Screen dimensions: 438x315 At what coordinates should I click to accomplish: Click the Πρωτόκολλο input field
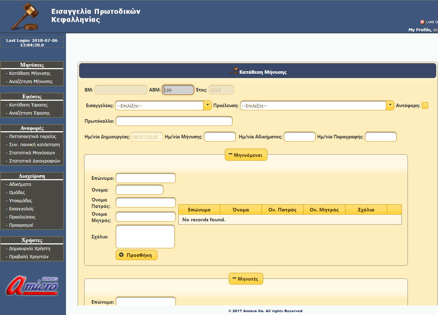point(174,121)
